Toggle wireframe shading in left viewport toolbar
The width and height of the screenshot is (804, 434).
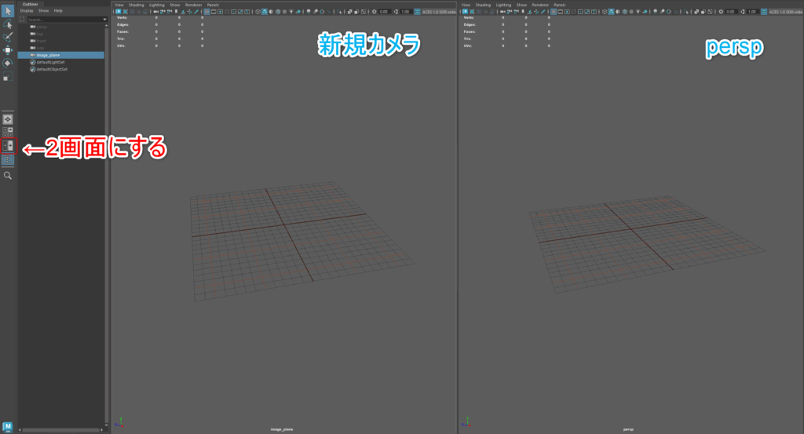(x=258, y=11)
